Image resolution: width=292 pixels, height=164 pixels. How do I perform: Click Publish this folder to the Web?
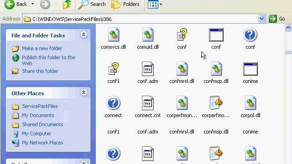(x=48, y=60)
